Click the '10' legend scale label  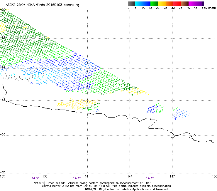click(143, 8)
